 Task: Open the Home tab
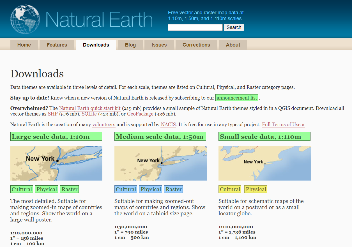(24, 45)
